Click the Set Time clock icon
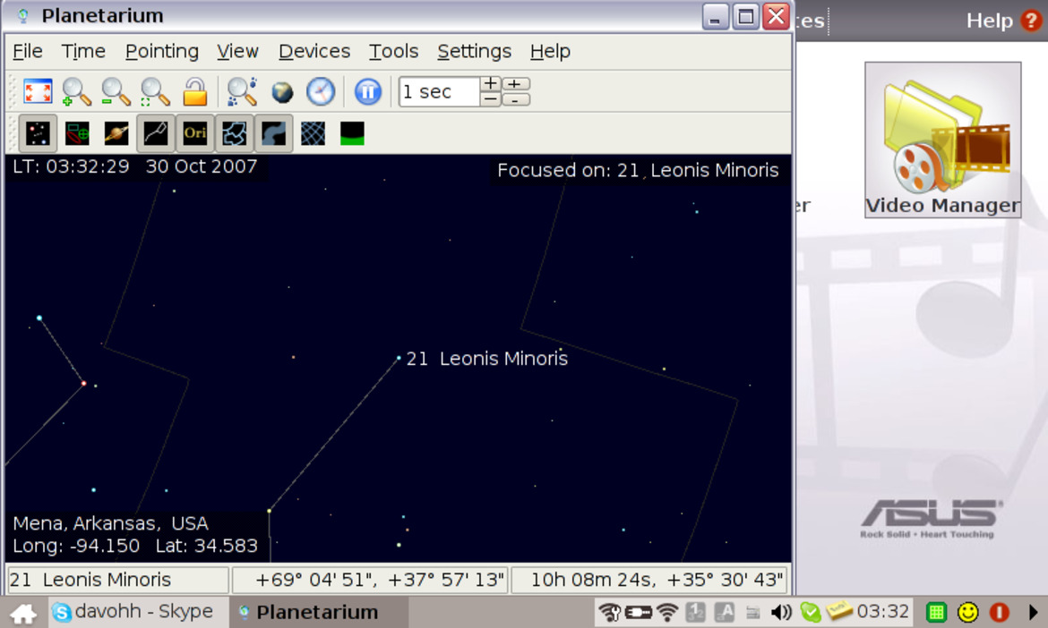This screenshot has height=628, width=1048. point(321,91)
